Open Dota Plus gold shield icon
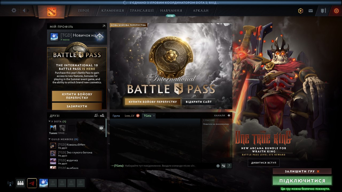 click(301, 11)
